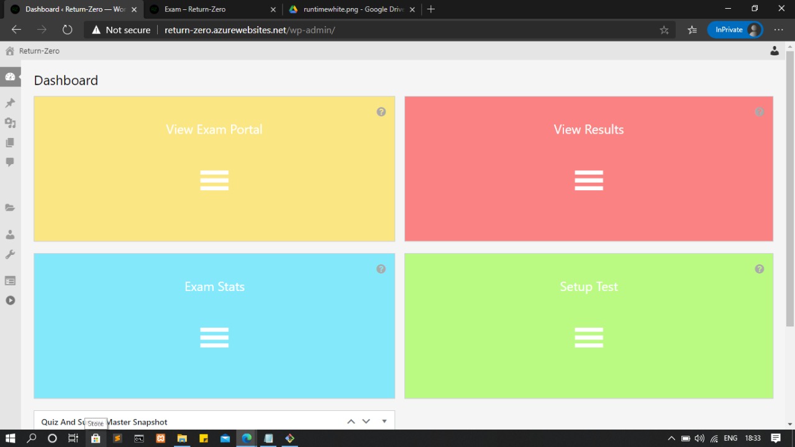Image resolution: width=795 pixels, height=447 pixels.
Task: Open View Results link
Action: [x=589, y=129]
